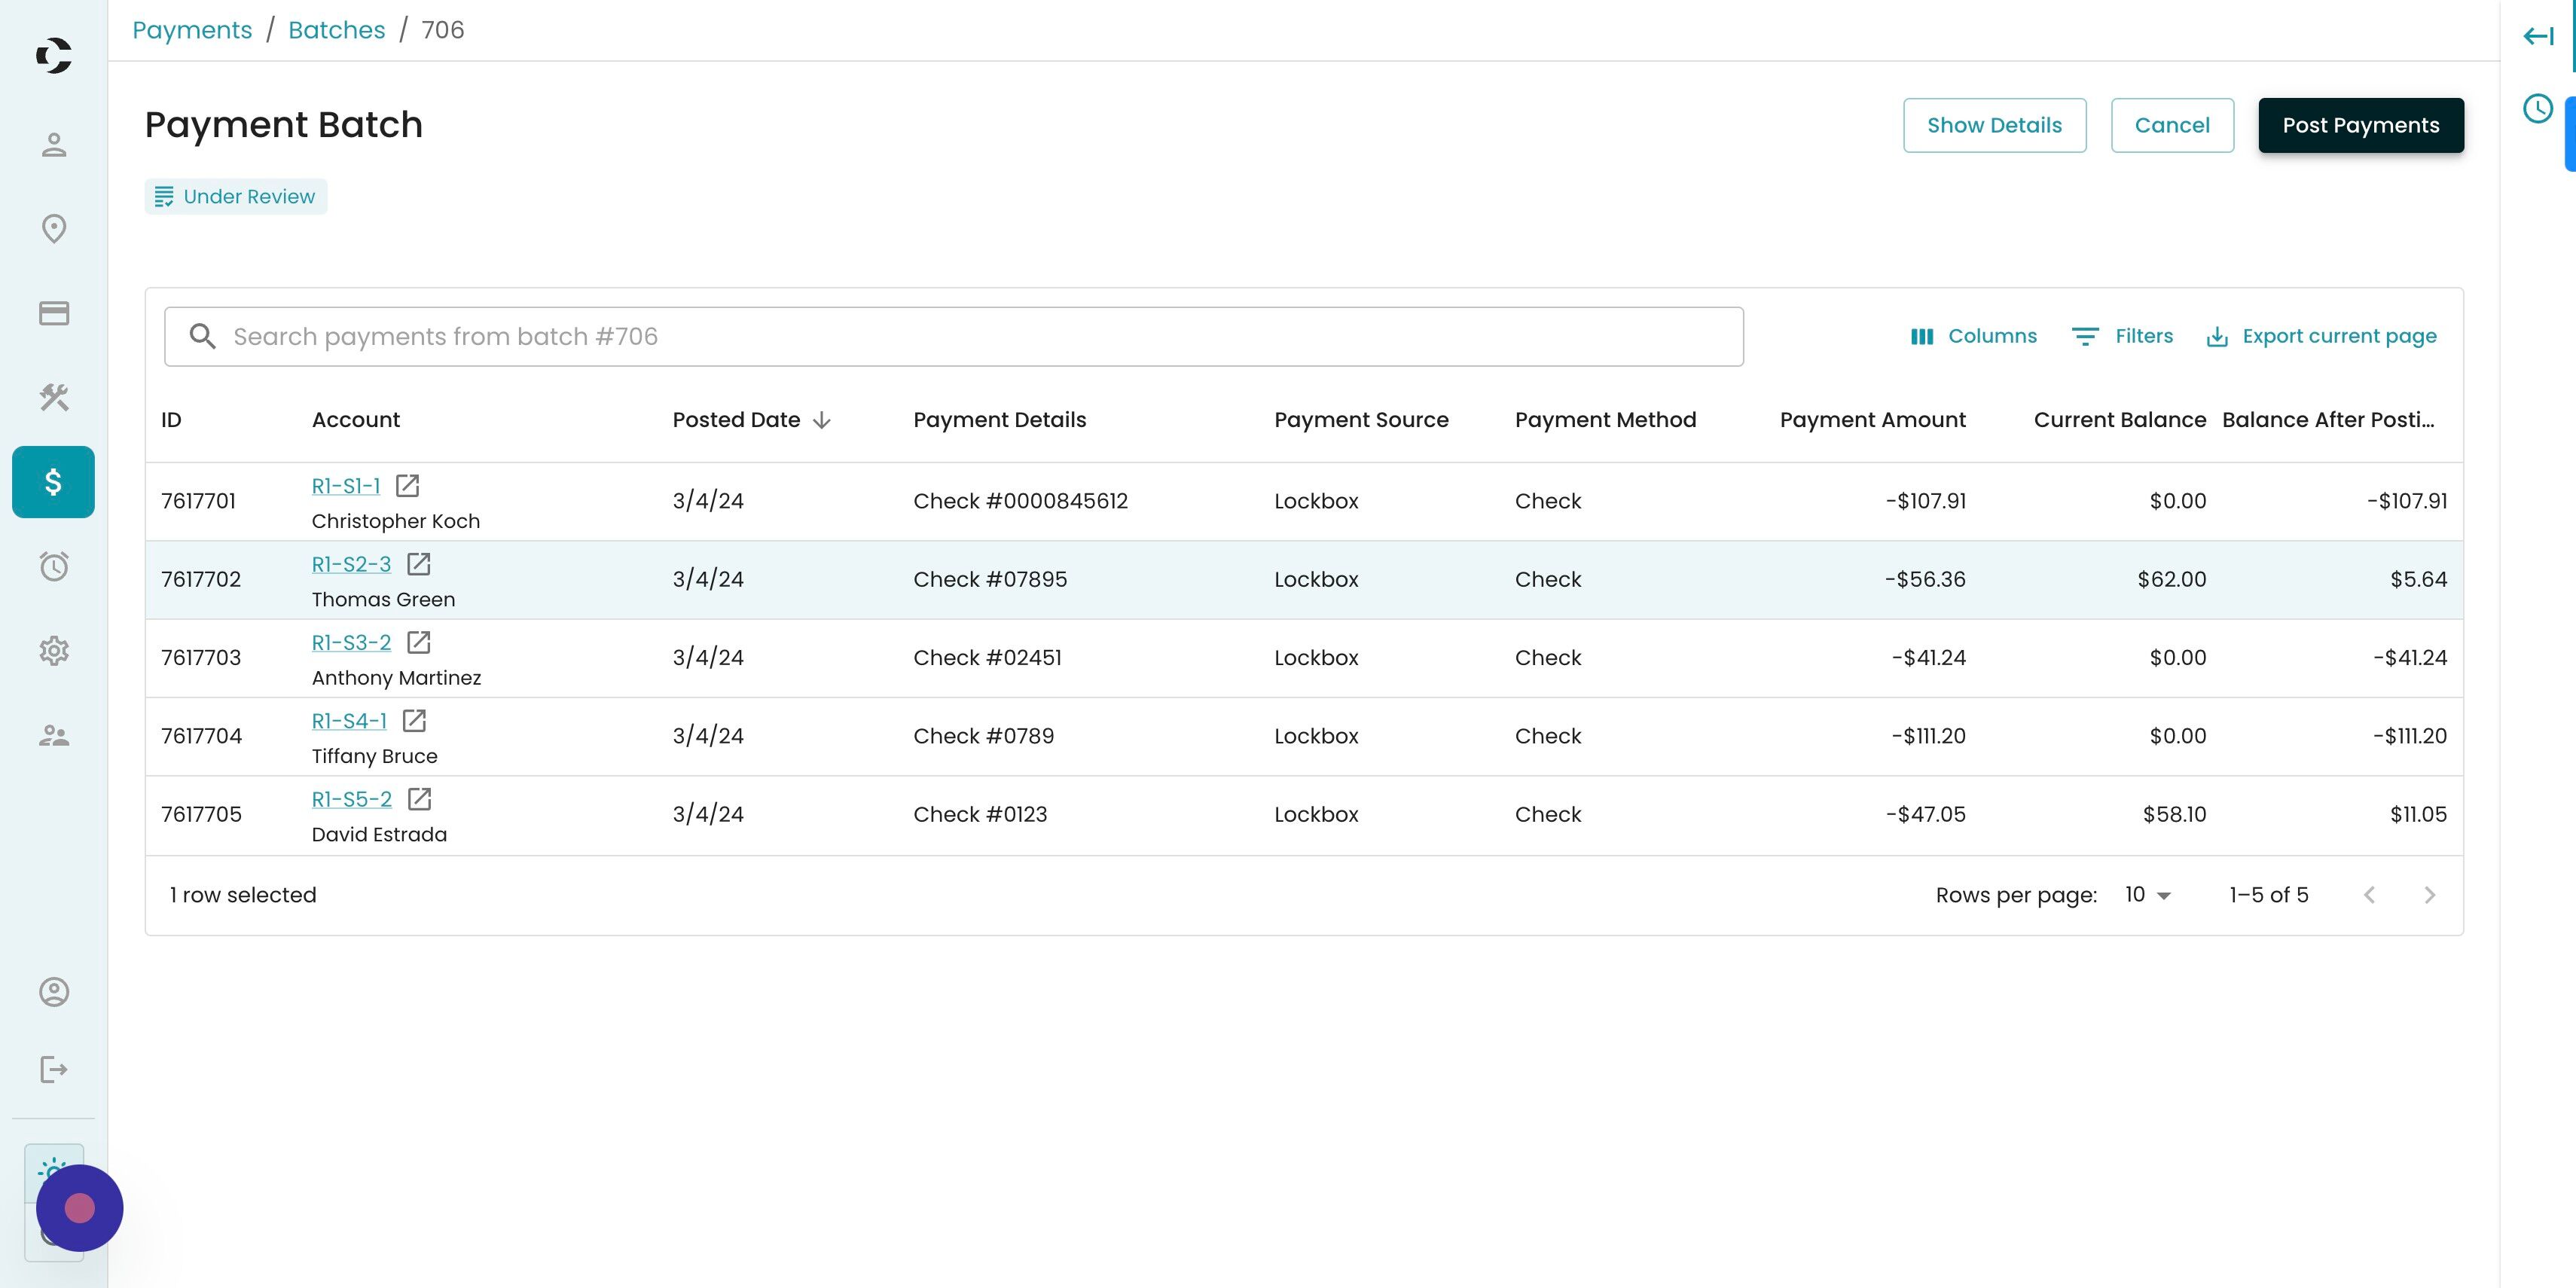Sort by the Posted Date column arrow
The image size is (2576, 1288).
[x=822, y=420]
